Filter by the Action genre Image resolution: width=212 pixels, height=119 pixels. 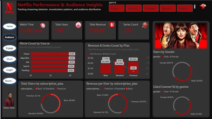click(117, 8)
